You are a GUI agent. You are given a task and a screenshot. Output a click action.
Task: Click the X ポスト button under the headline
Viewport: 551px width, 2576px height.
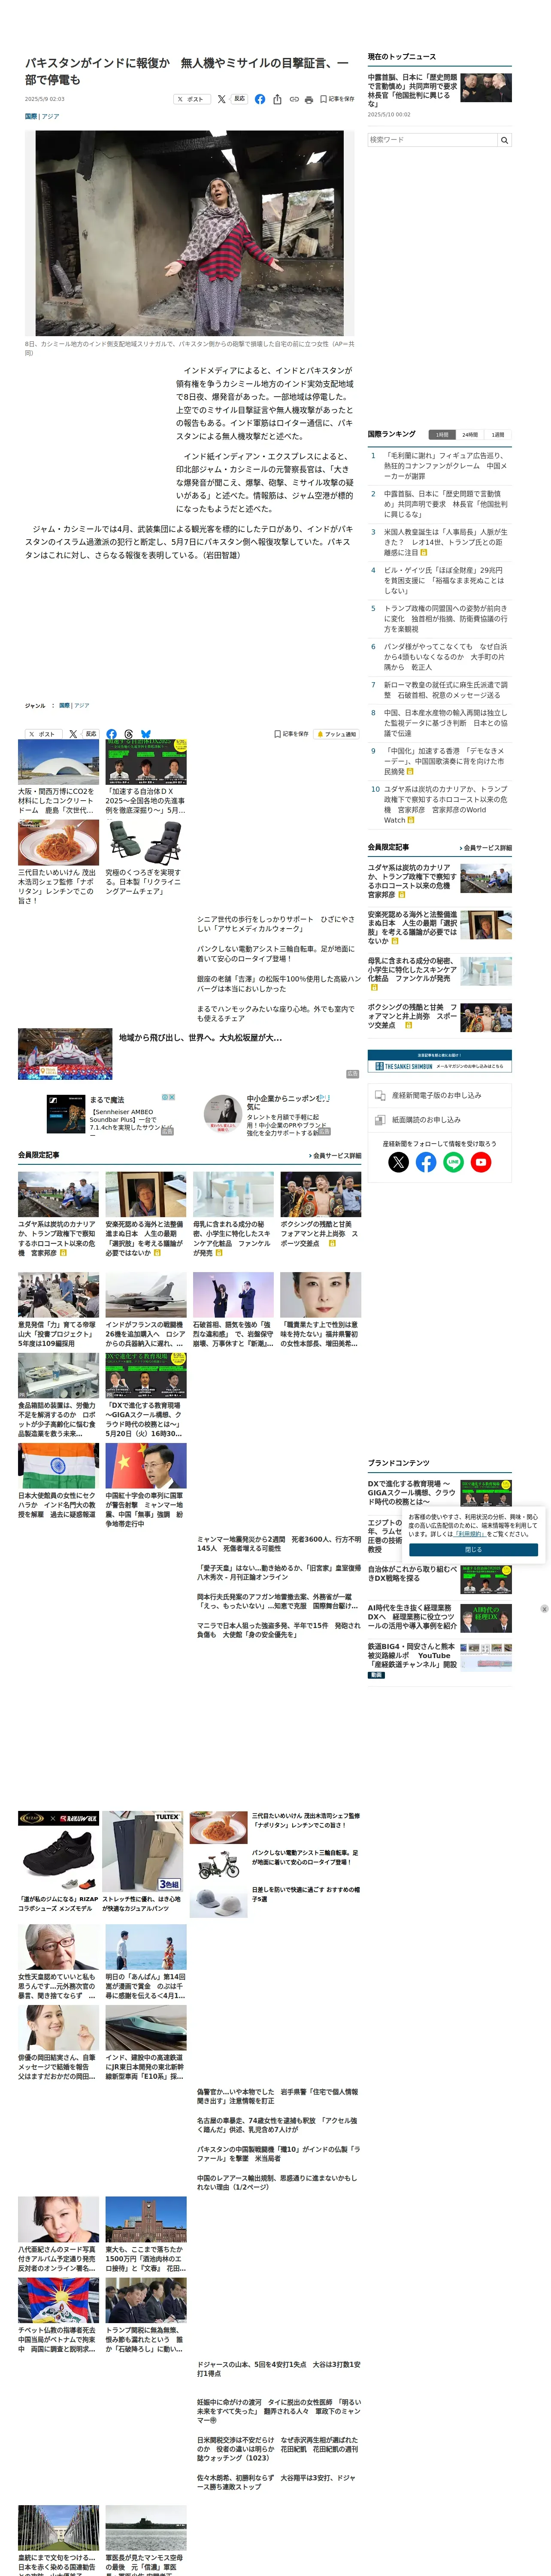pyautogui.click(x=191, y=99)
